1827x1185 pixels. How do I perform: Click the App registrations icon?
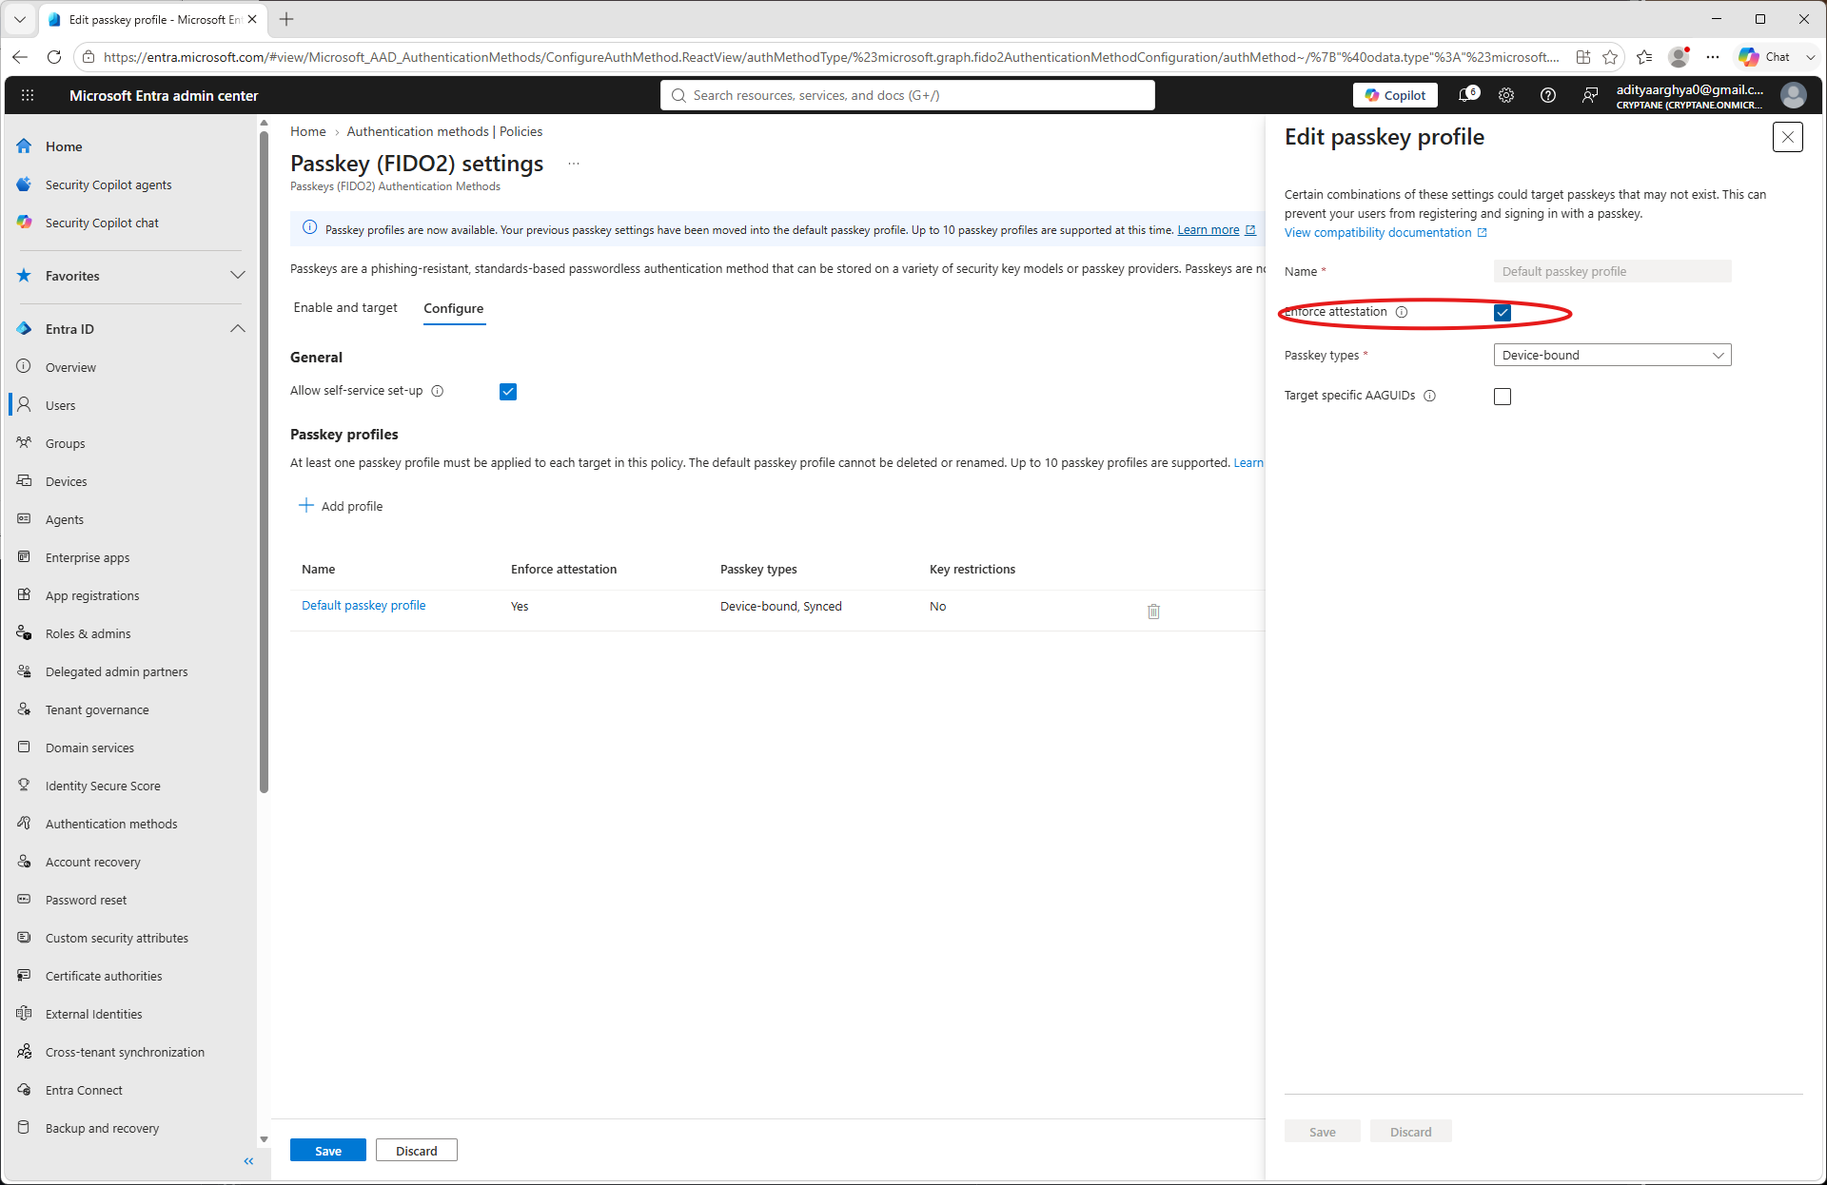point(25,594)
